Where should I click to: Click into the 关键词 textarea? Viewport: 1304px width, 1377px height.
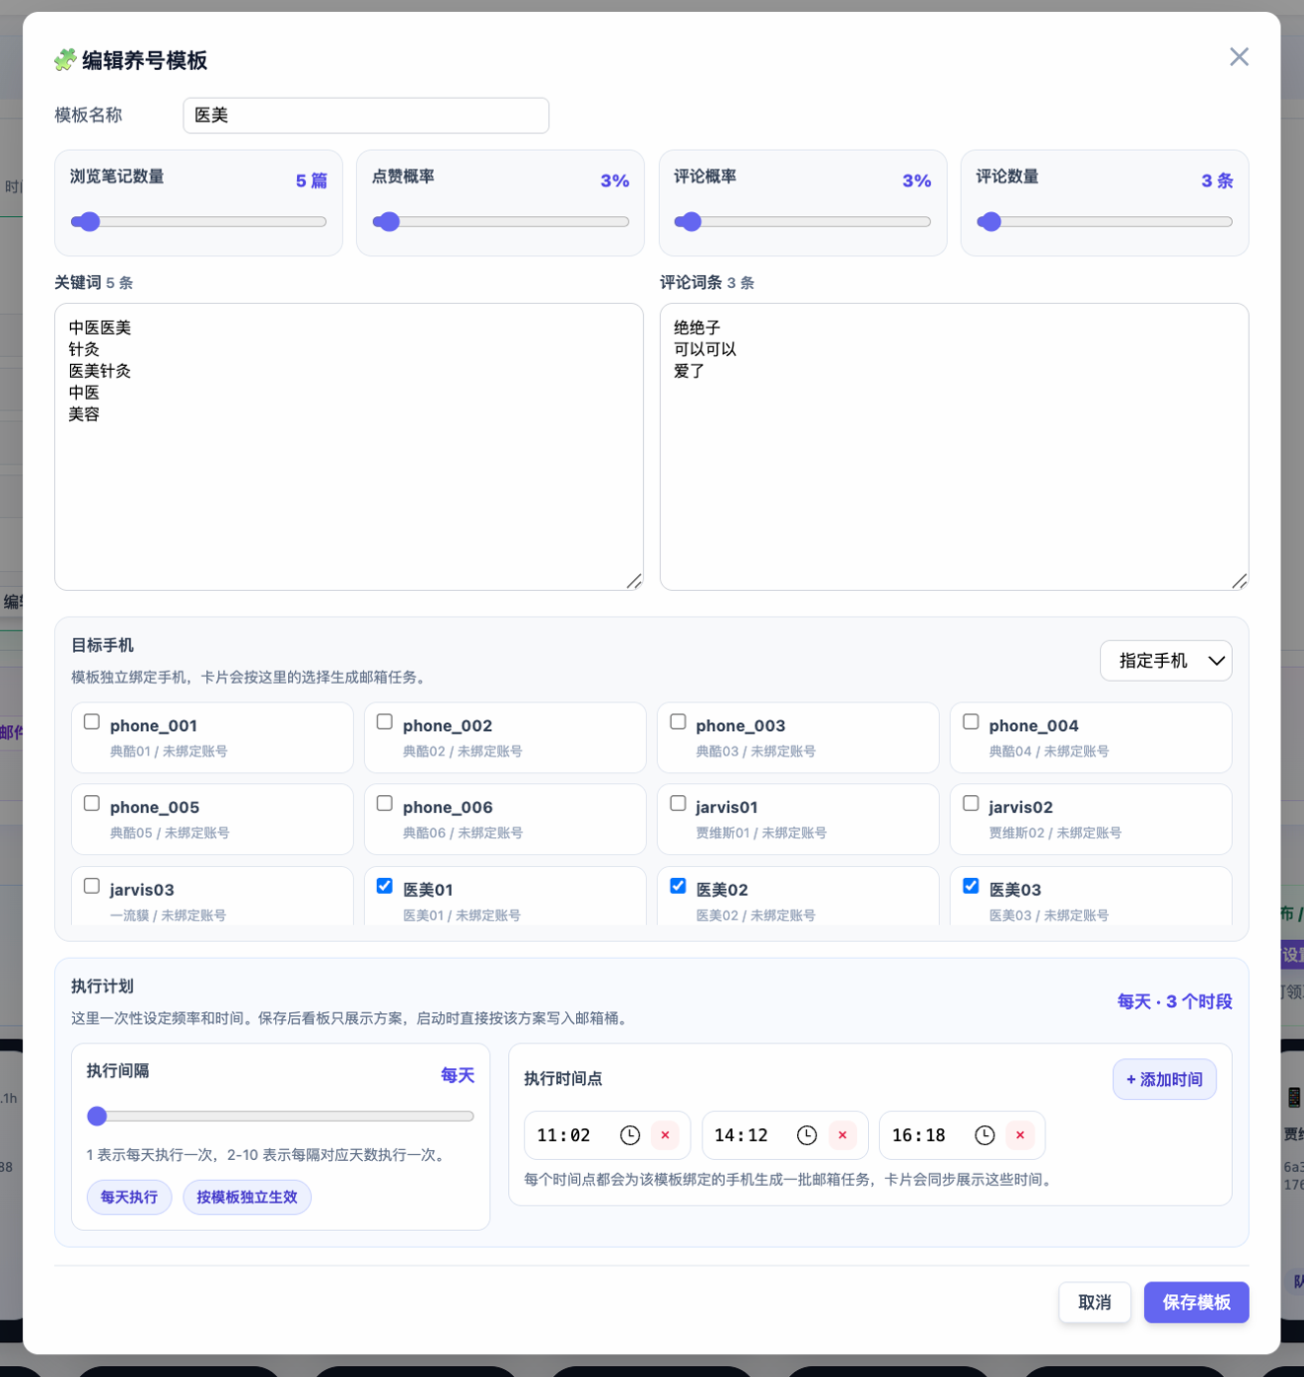point(349,447)
